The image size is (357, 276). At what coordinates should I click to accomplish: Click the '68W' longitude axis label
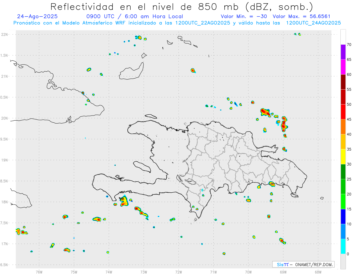(x=318, y=272)
